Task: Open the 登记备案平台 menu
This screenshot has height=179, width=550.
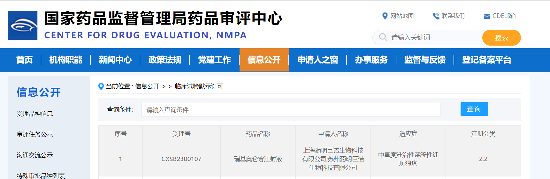Action: [487, 60]
